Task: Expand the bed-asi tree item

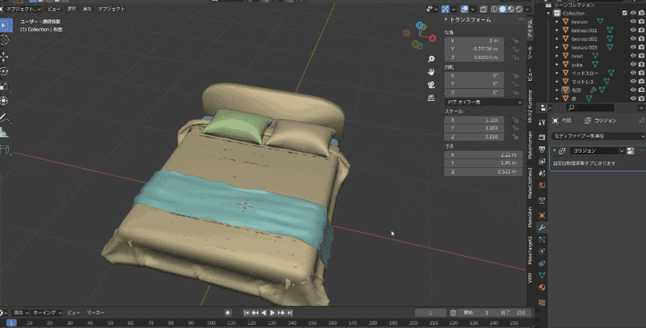Action: point(557,22)
